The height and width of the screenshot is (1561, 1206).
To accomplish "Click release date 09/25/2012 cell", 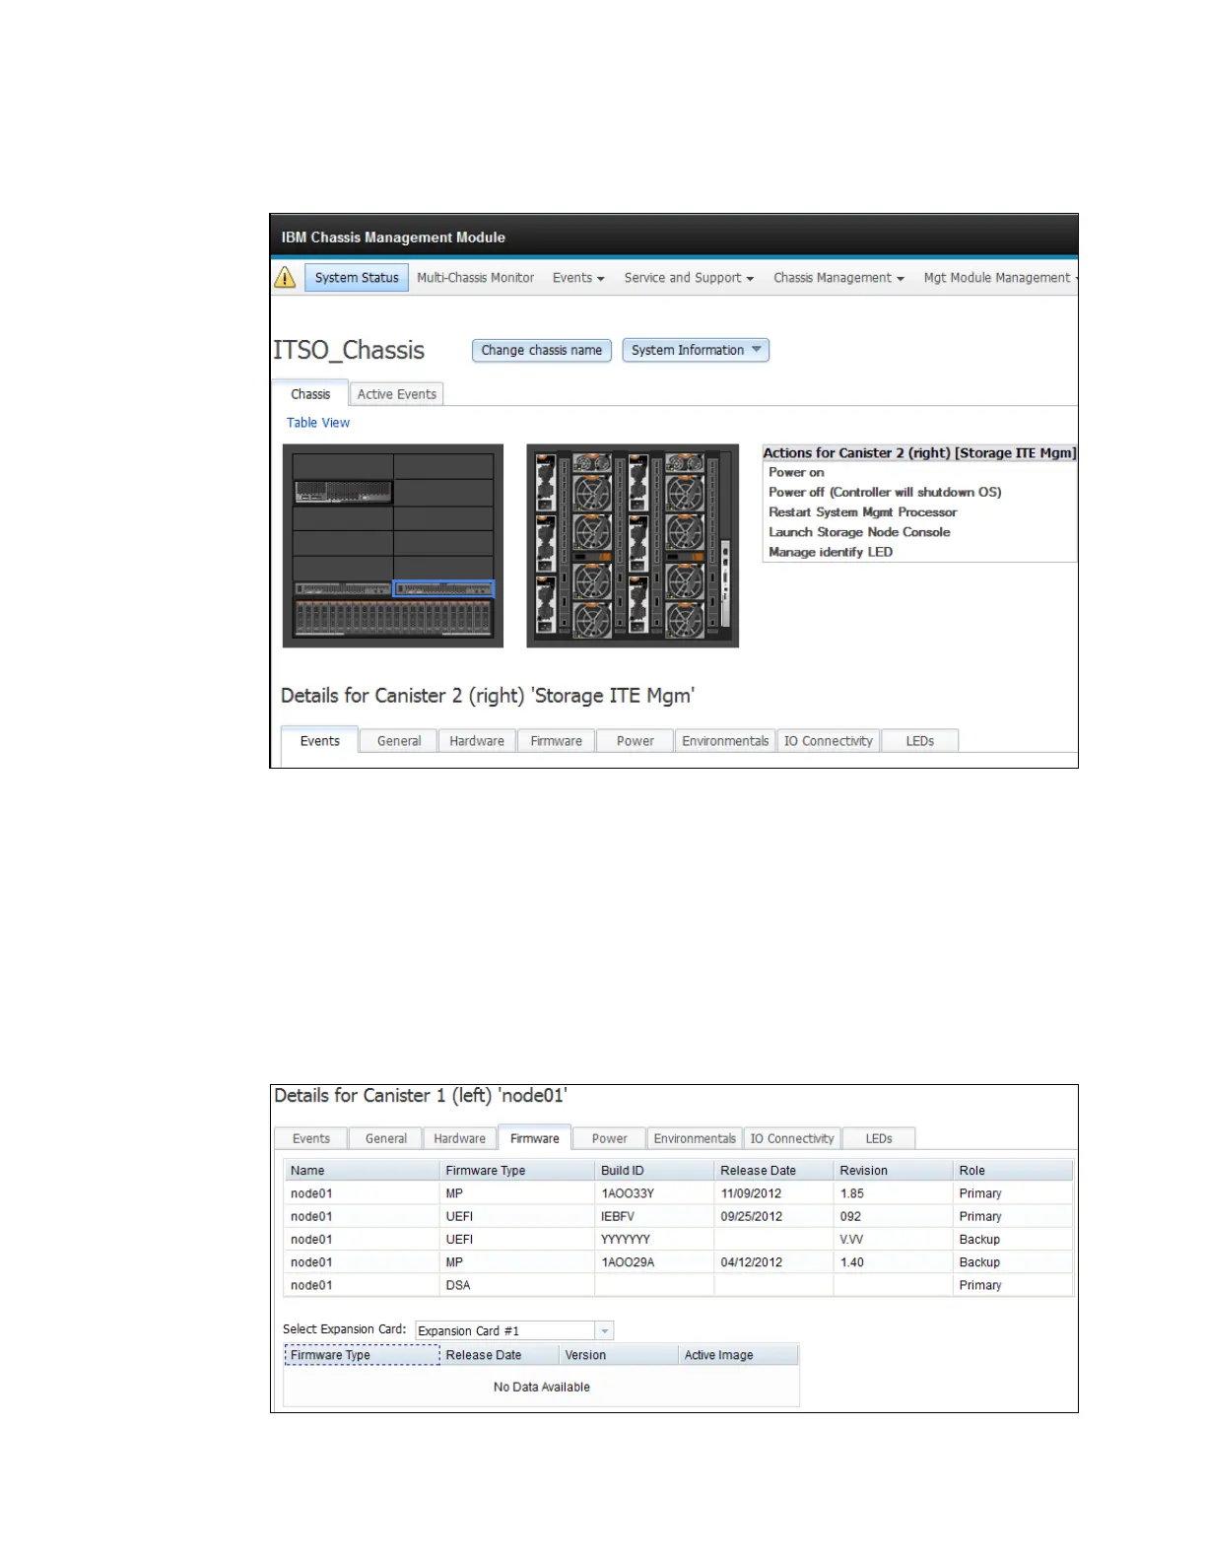I will click(773, 1216).
